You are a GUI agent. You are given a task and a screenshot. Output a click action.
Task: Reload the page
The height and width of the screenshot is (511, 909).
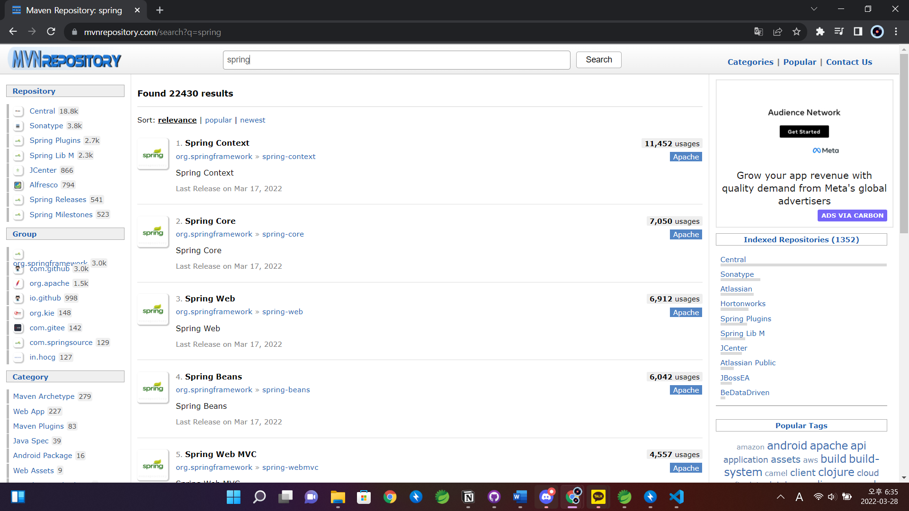[51, 32]
